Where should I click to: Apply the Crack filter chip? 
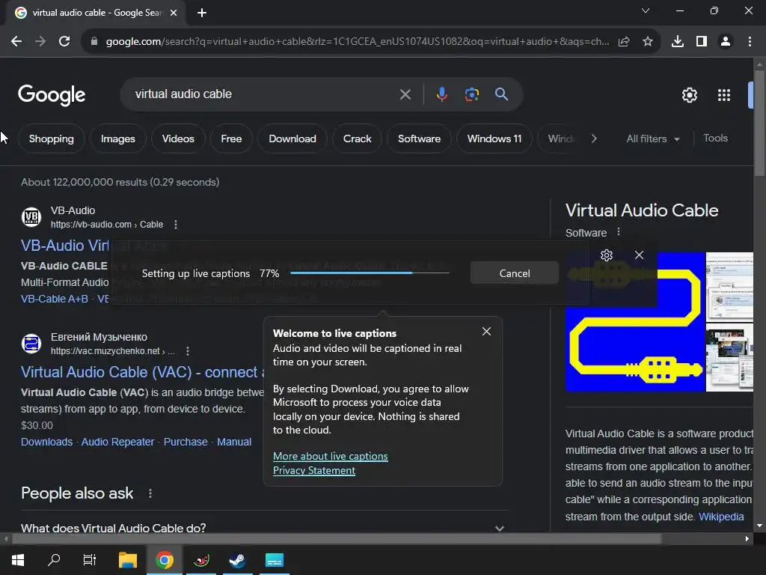coord(357,139)
